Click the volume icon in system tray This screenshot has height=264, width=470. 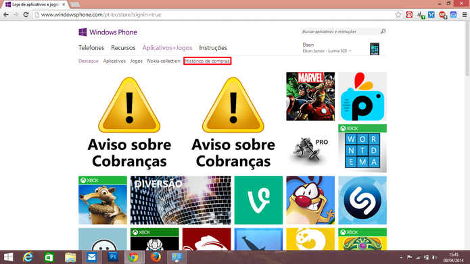coord(435,257)
